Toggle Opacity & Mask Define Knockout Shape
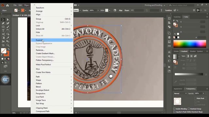 point(174,112)
